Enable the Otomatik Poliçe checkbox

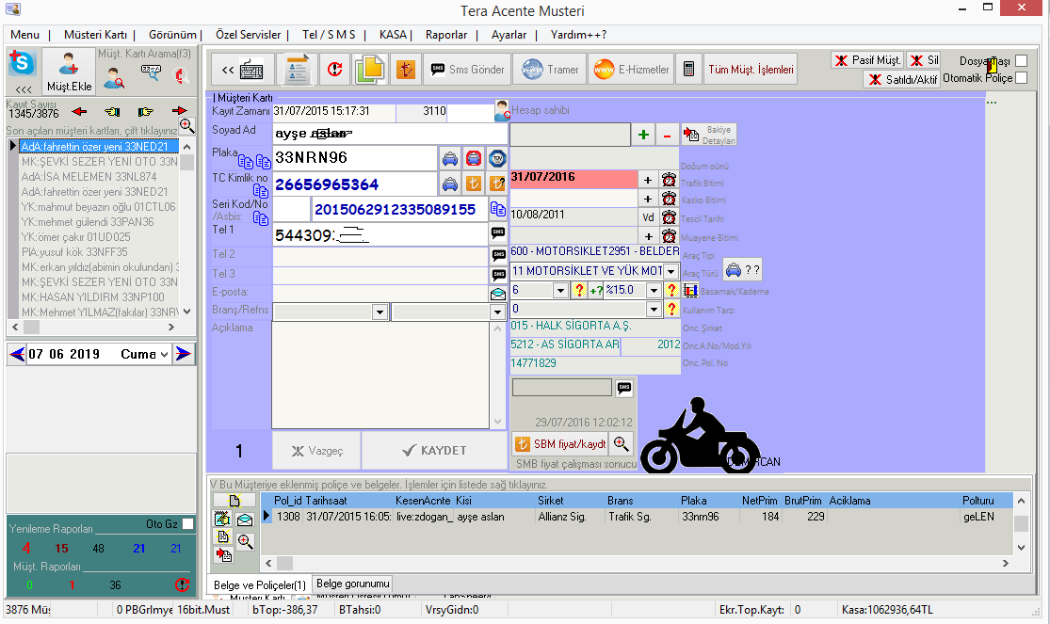pyautogui.click(x=1021, y=78)
